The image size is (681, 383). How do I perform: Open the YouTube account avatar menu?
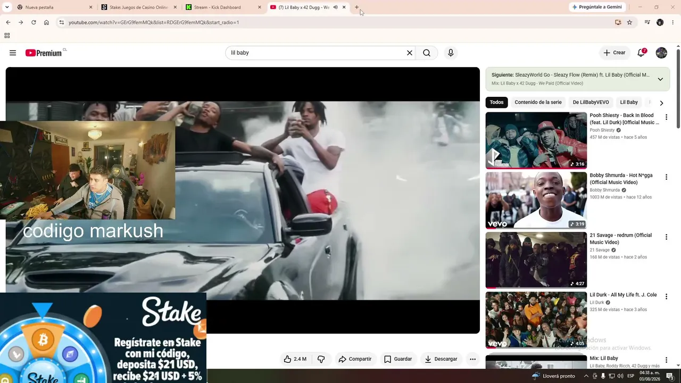click(661, 53)
